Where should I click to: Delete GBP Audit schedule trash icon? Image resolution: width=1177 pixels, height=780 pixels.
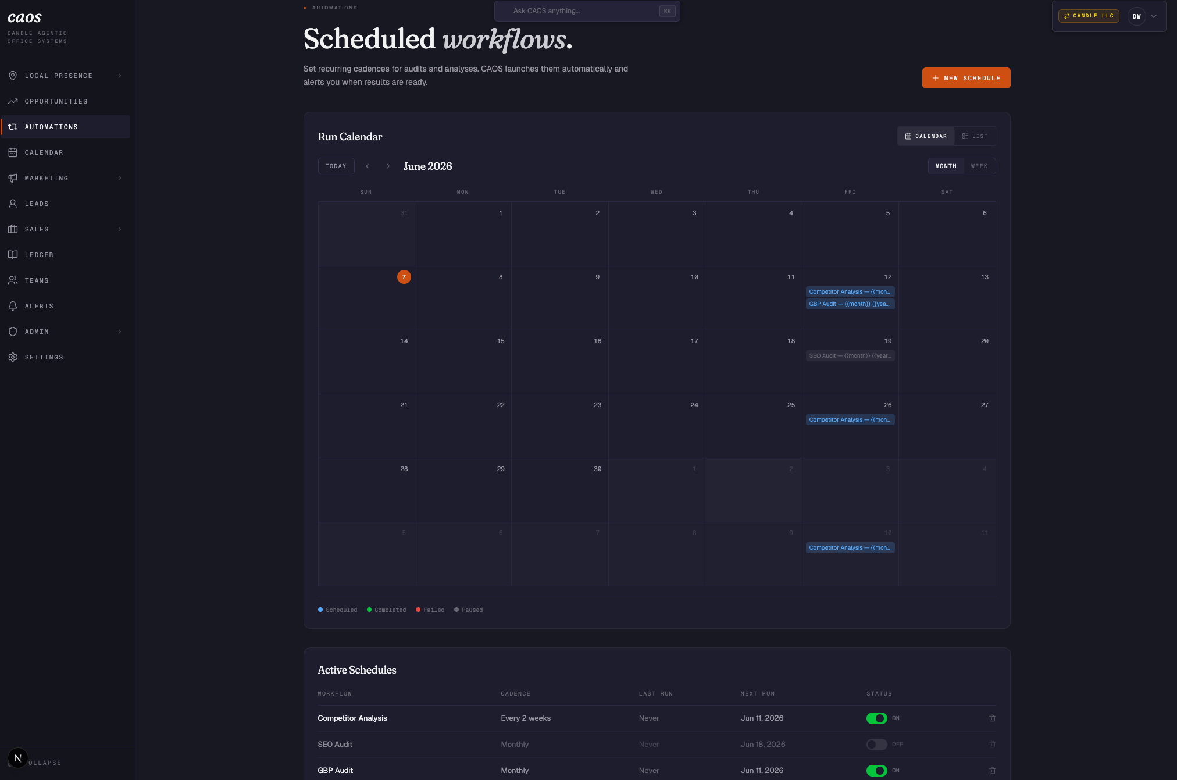point(992,771)
